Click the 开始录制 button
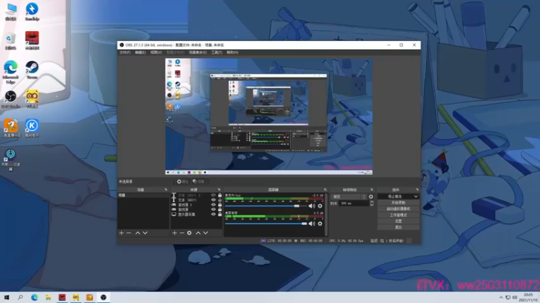540x303 pixels. [398, 203]
